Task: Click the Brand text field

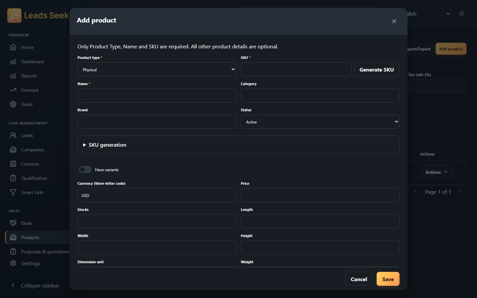Action: click(x=157, y=122)
